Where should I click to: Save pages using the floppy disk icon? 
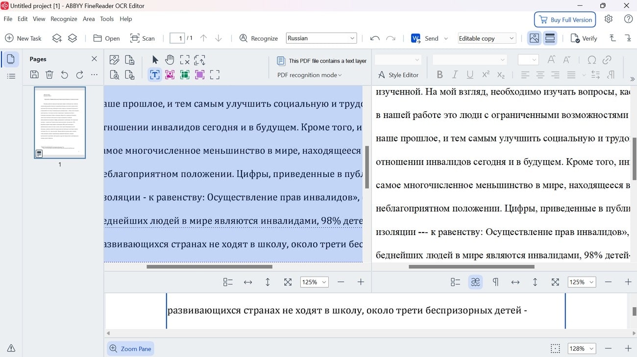pos(34,74)
